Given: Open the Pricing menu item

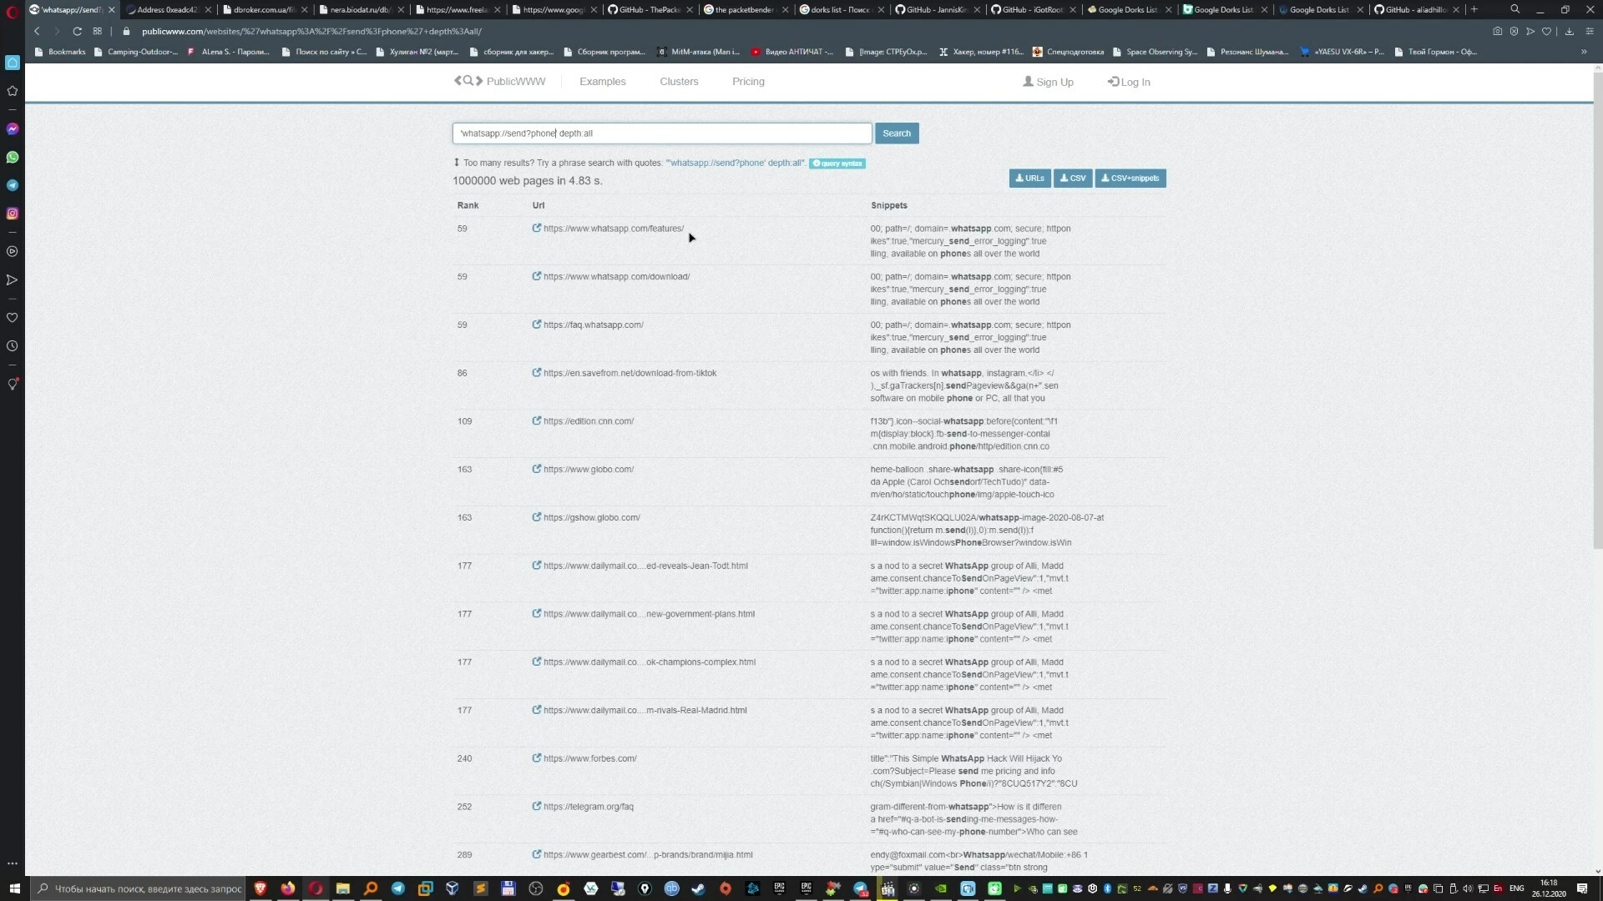Looking at the screenshot, I should 748,81.
